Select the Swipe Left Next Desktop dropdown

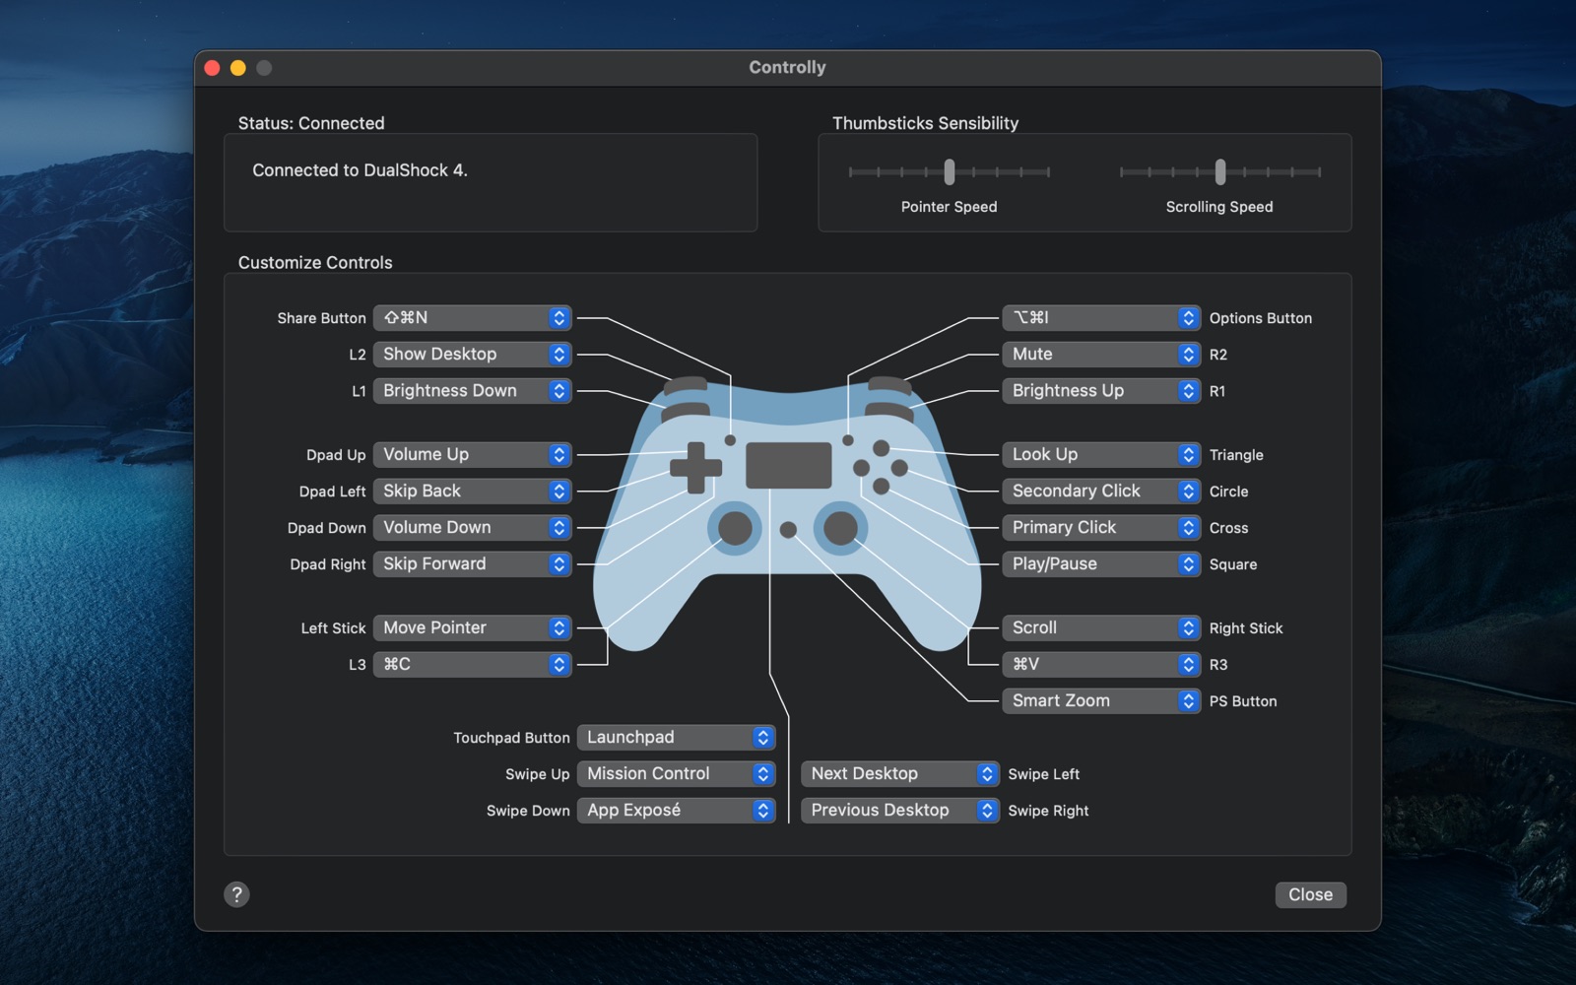899,774
